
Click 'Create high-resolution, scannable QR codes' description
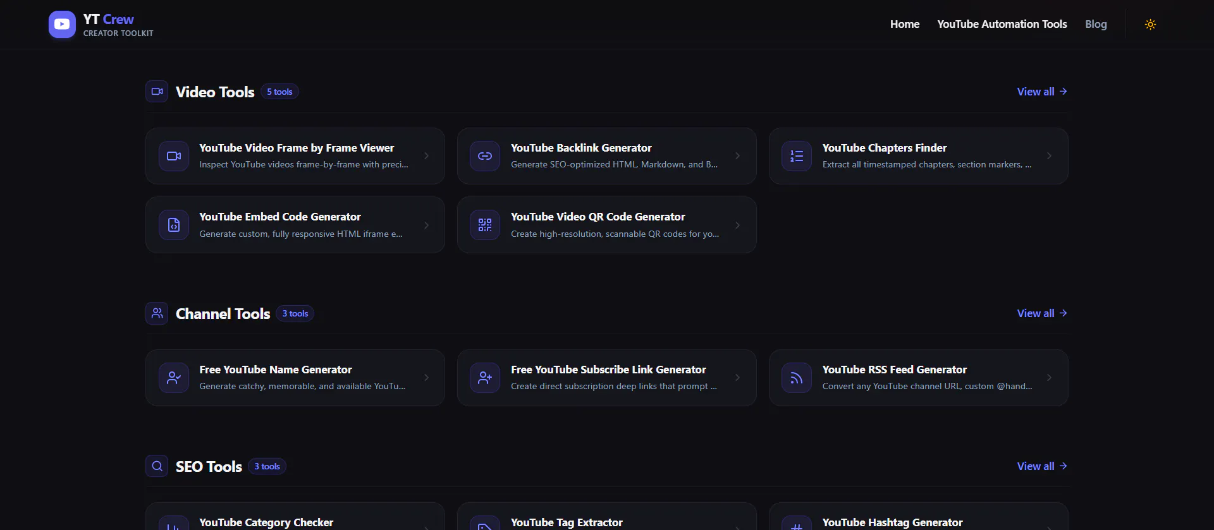[615, 234]
